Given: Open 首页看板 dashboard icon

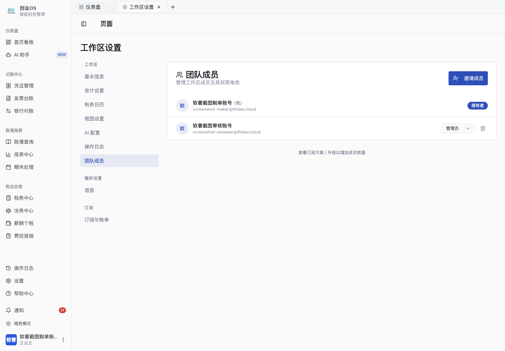Looking at the screenshot, I should pyautogui.click(x=8, y=42).
